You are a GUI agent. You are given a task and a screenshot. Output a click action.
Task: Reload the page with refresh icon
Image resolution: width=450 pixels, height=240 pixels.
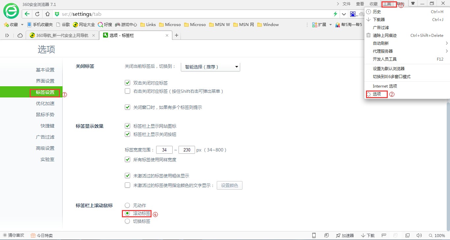click(x=37, y=14)
